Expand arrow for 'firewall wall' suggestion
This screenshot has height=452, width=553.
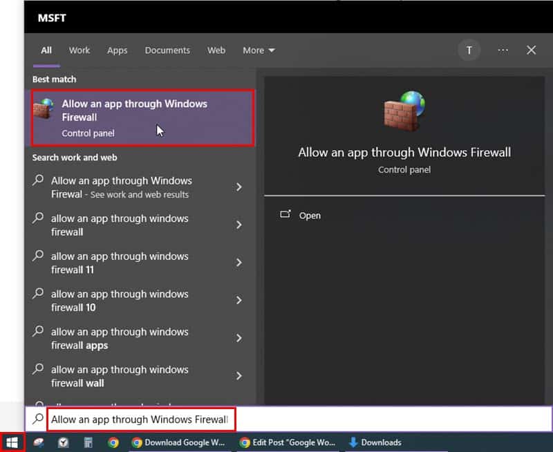pyautogui.click(x=239, y=375)
